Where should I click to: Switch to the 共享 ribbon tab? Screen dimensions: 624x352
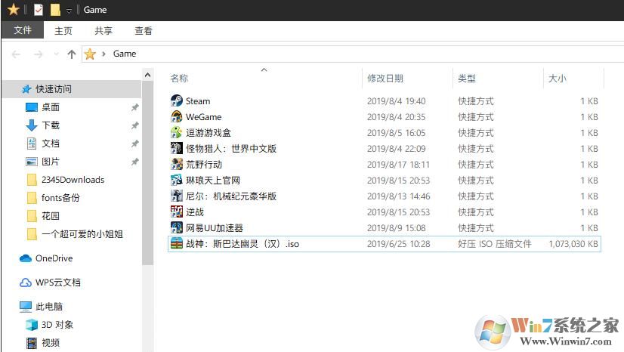pyautogui.click(x=103, y=31)
